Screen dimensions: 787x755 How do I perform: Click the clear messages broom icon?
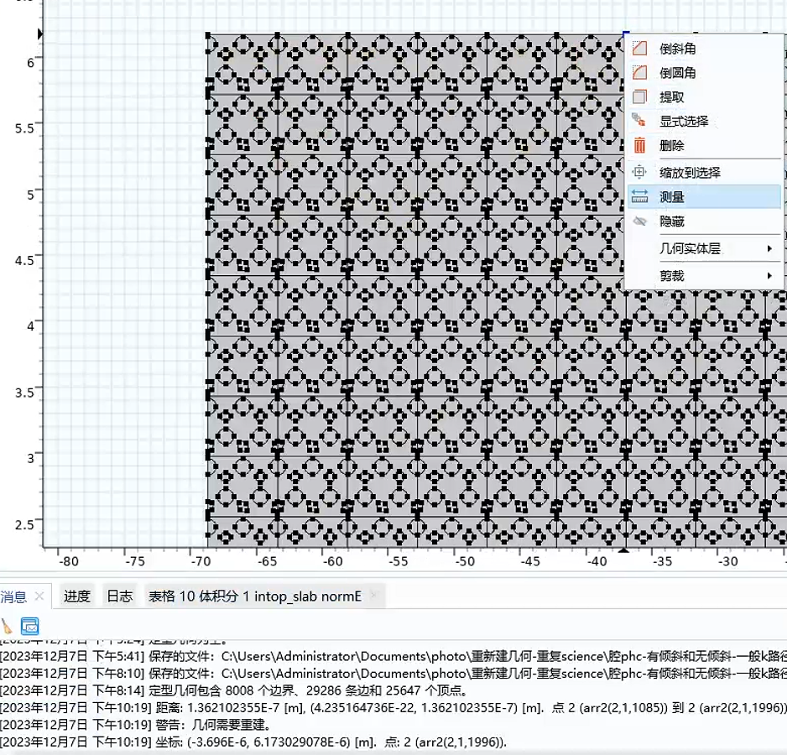click(7, 626)
